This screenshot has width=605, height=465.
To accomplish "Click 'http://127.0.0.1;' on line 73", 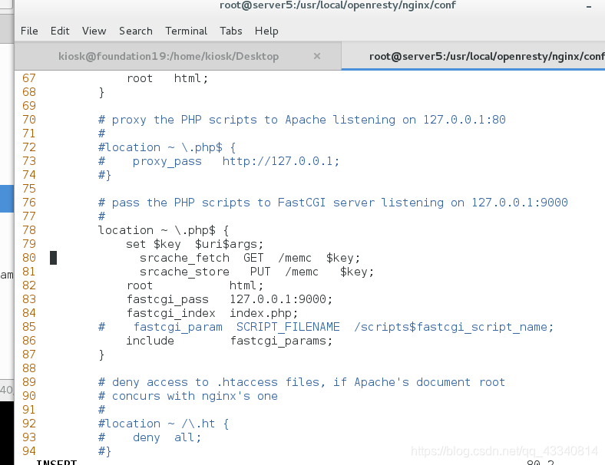I will pos(281,161).
